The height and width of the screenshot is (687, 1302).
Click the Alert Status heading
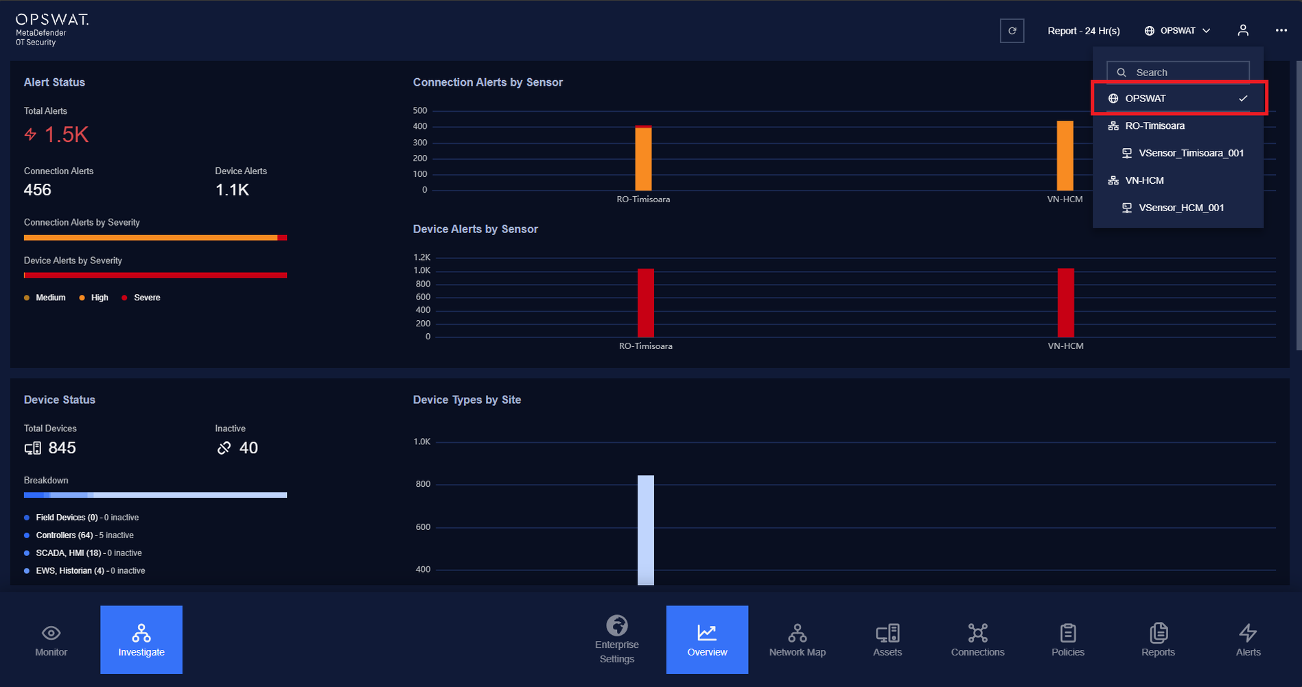(54, 82)
